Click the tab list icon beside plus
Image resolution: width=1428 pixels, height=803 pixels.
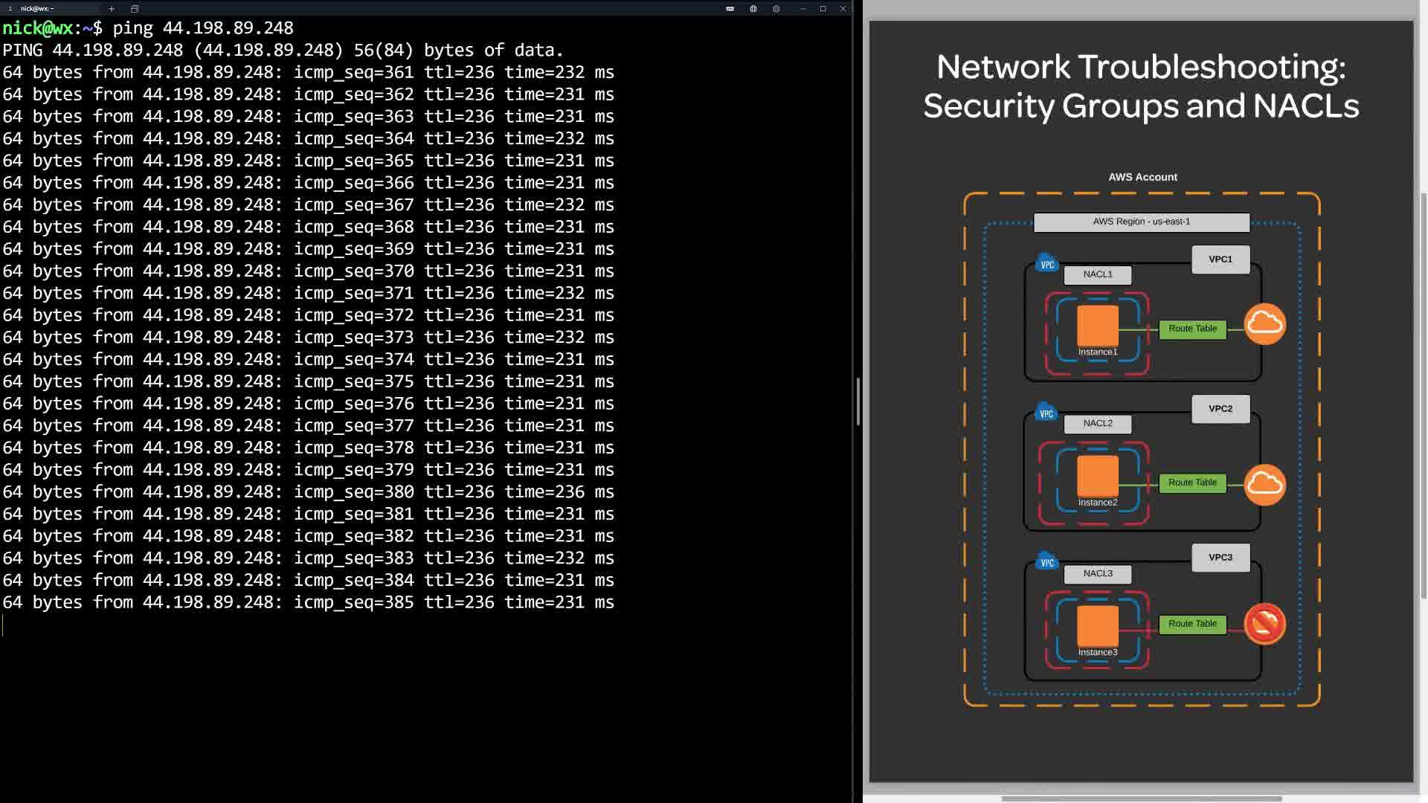[x=135, y=9]
